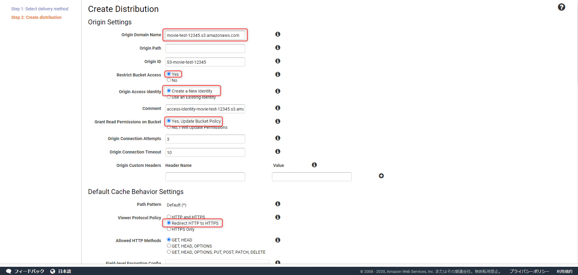Show info for Origin Connection Timeout
This screenshot has width=578, height=275.
pos(278,151)
